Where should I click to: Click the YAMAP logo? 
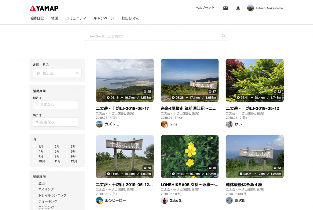(x=44, y=8)
